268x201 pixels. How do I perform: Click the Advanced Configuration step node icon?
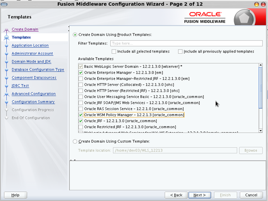click(7, 94)
